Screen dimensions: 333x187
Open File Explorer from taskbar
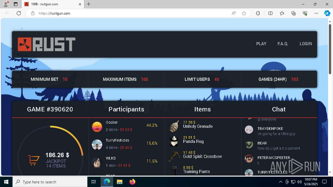coord(119,182)
